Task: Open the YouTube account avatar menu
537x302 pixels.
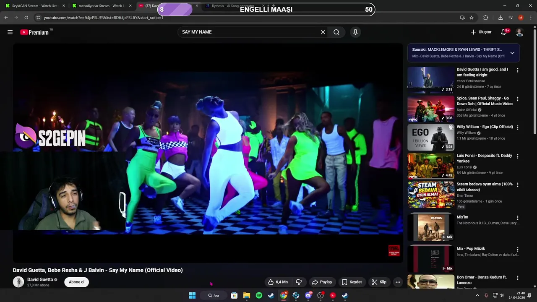Action: [x=519, y=32]
